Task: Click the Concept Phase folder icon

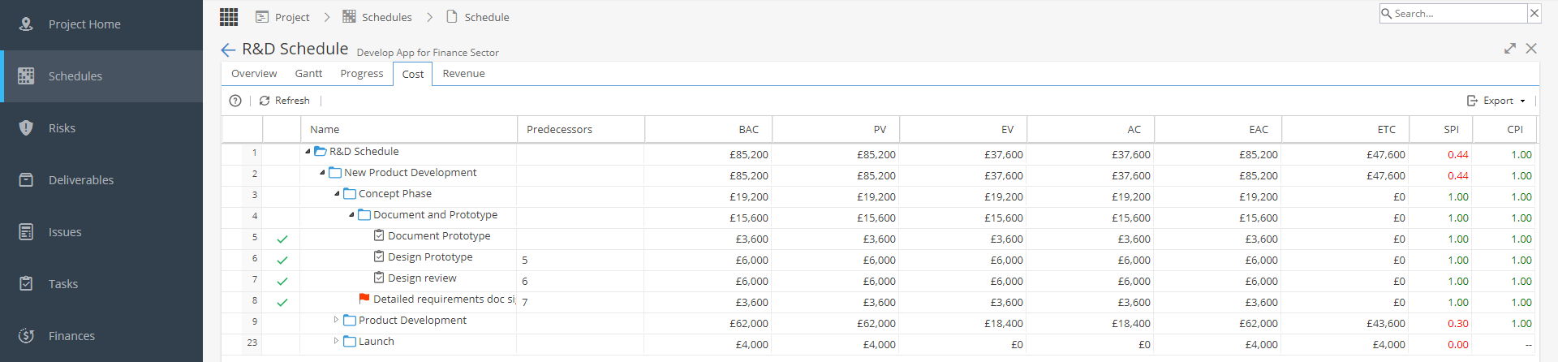Action: click(x=350, y=194)
